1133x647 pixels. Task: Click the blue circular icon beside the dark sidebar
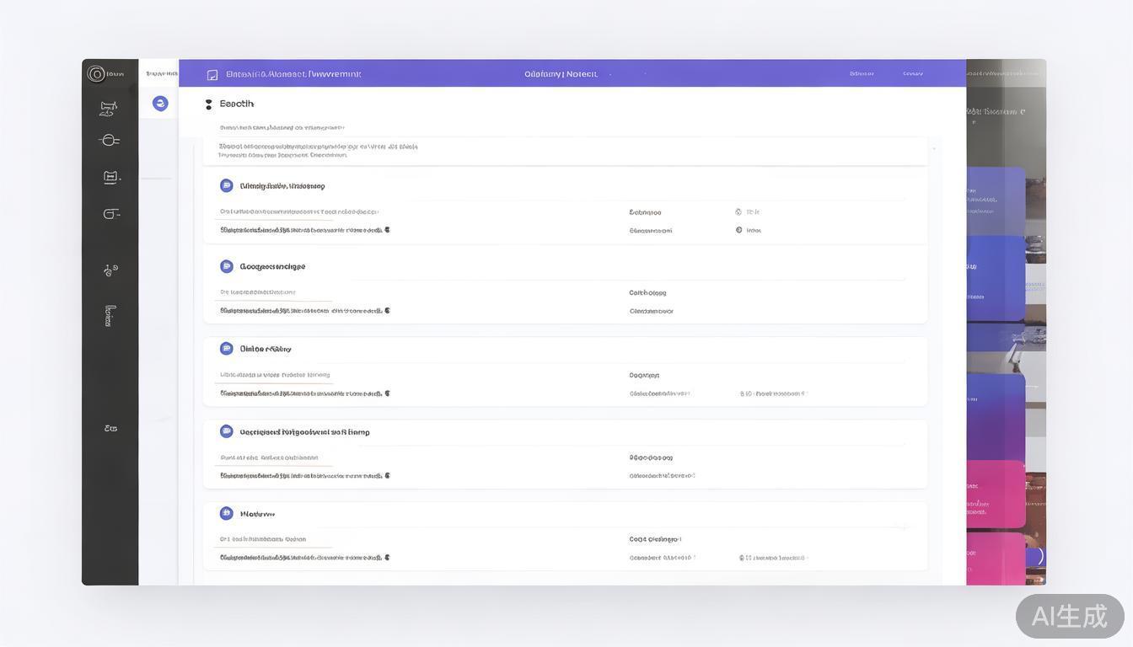160,104
